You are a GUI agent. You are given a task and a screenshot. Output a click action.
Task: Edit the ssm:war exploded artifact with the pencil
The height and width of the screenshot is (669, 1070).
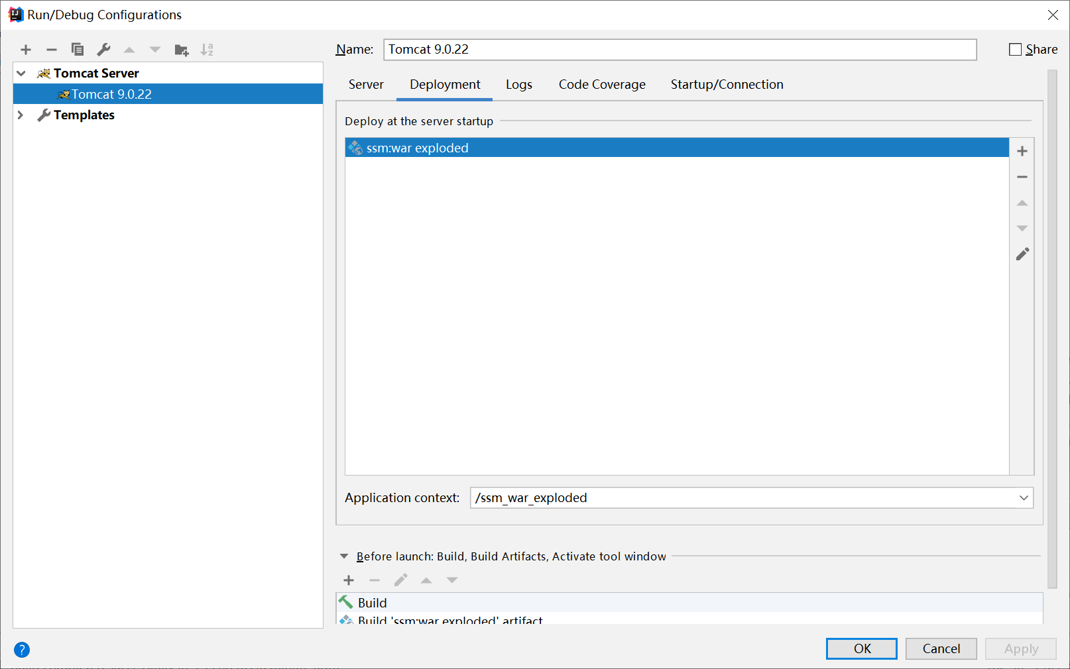point(1022,254)
